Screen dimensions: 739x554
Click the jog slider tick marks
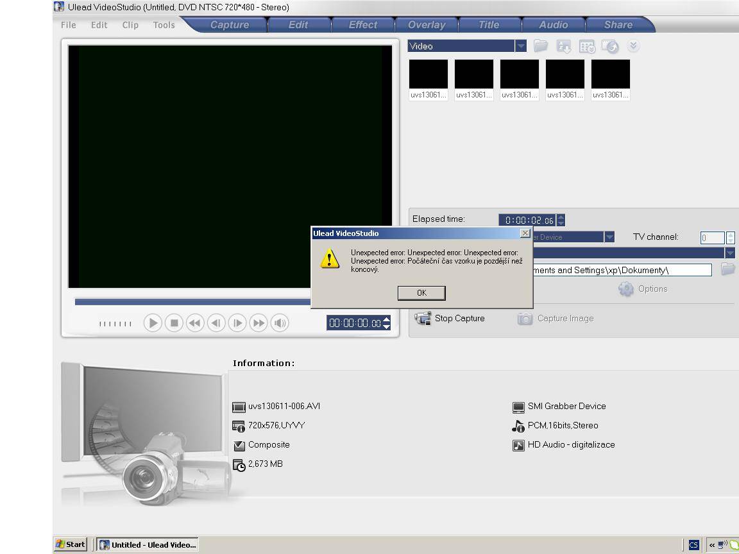coord(115,324)
